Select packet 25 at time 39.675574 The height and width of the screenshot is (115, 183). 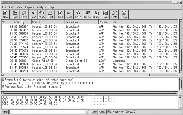pyautogui.click(x=90, y=47)
